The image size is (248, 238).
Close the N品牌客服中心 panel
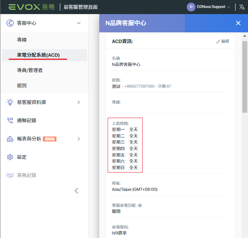coord(238,23)
